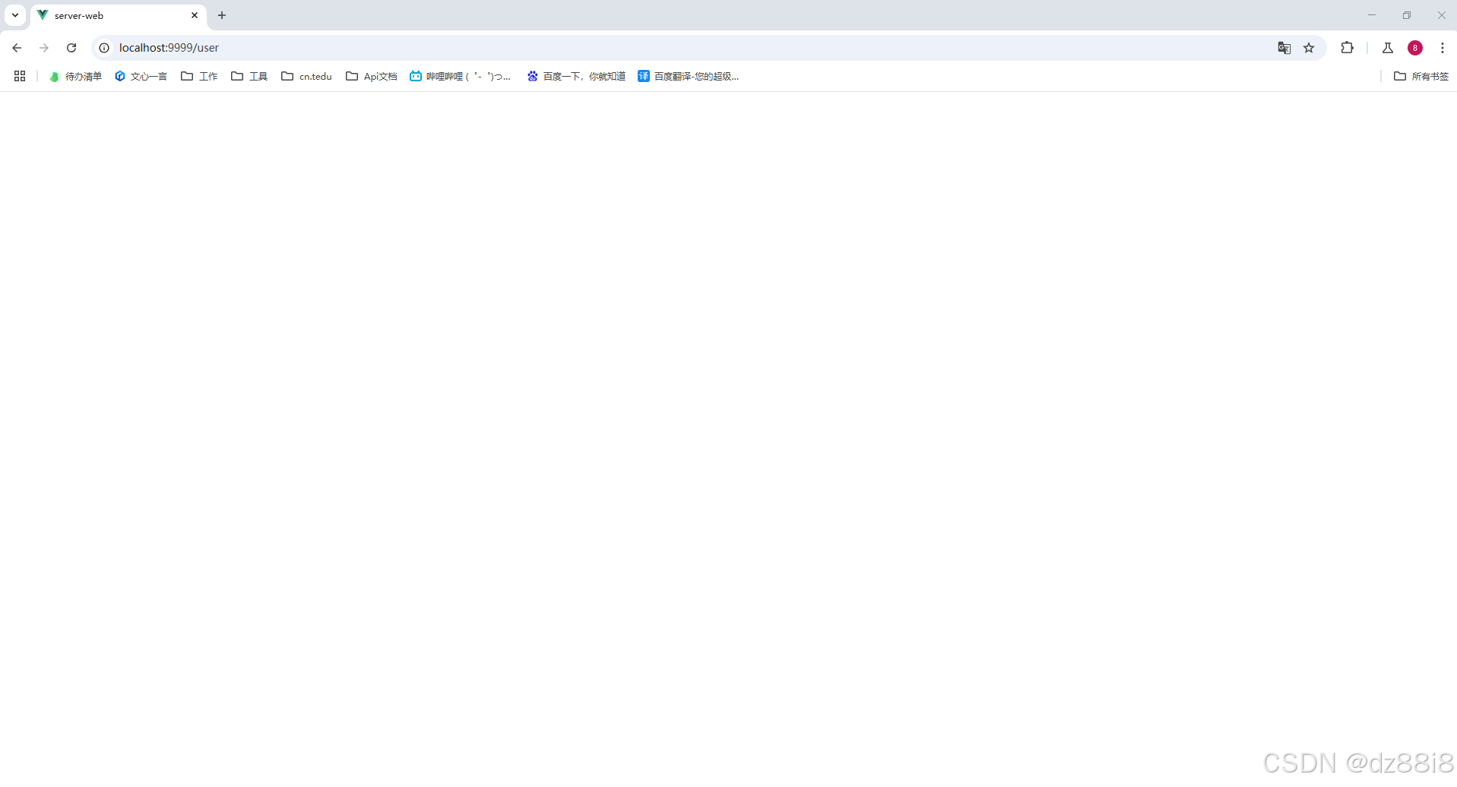Open a new browser tab
1457x787 pixels.
pyautogui.click(x=221, y=15)
